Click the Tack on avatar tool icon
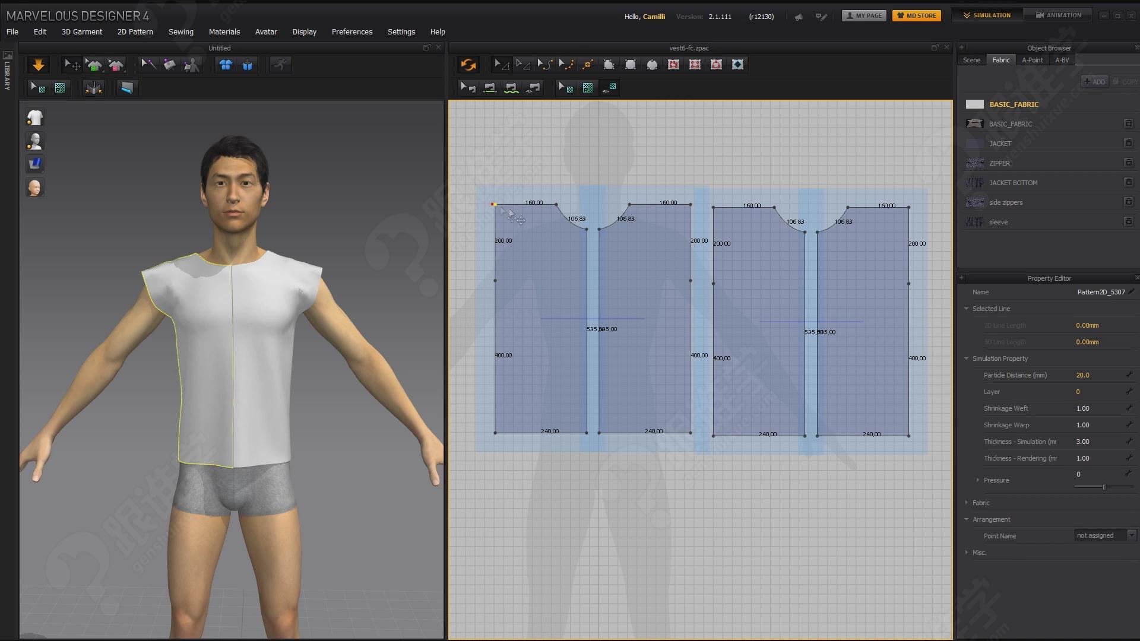The image size is (1140, 641). [192, 65]
